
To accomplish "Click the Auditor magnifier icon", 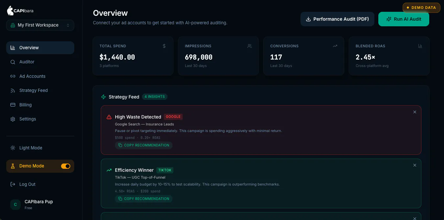I will (x=13, y=62).
